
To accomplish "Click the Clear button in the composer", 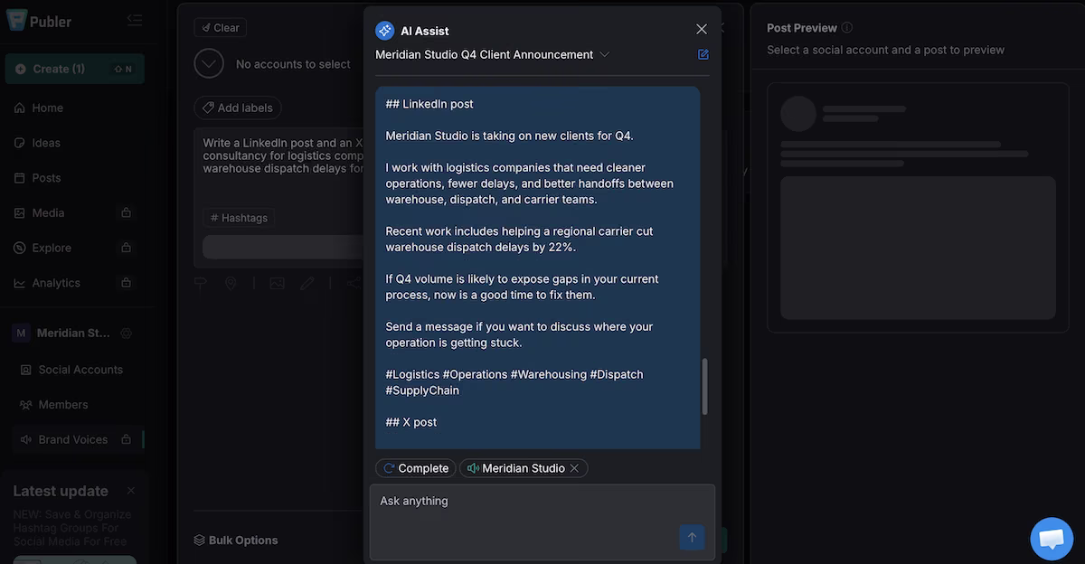I will [x=221, y=28].
